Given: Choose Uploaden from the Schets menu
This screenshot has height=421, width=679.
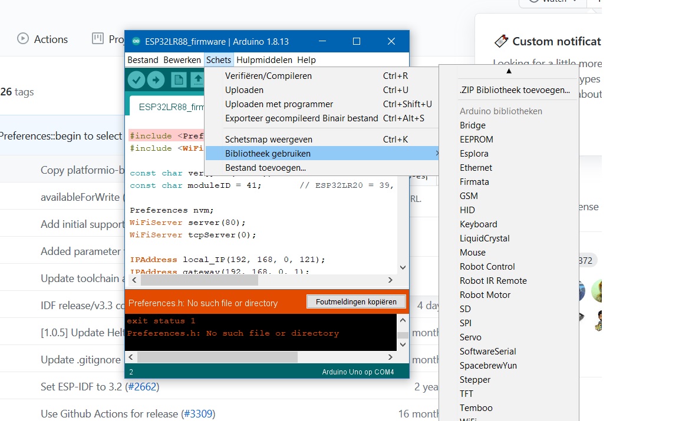Looking at the screenshot, I should click(x=322, y=90).
